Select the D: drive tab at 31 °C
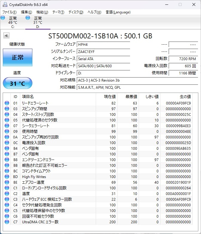This screenshot has height=234, width=201. (x=38, y=22)
